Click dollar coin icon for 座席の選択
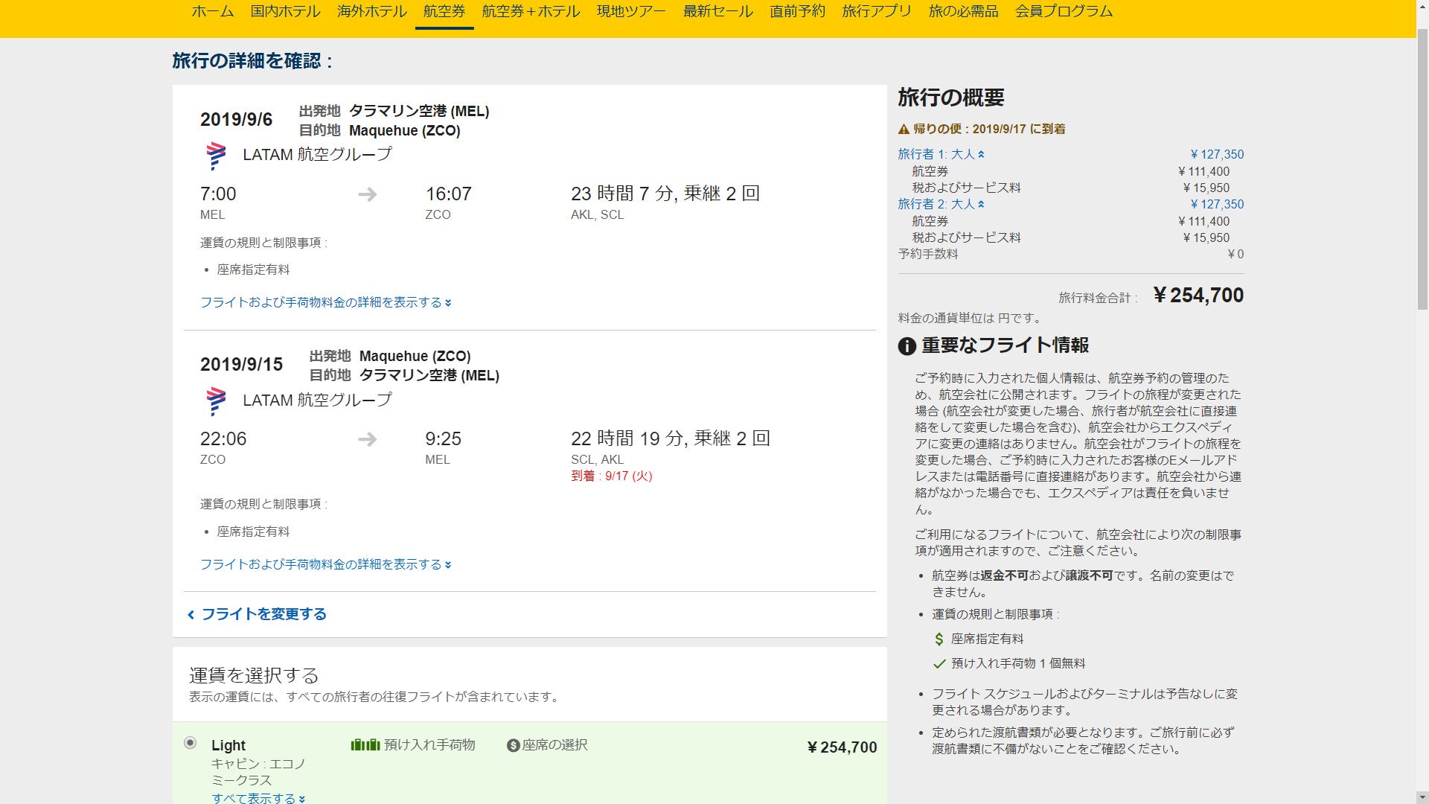Viewport: 1429px width, 804px height. click(513, 745)
